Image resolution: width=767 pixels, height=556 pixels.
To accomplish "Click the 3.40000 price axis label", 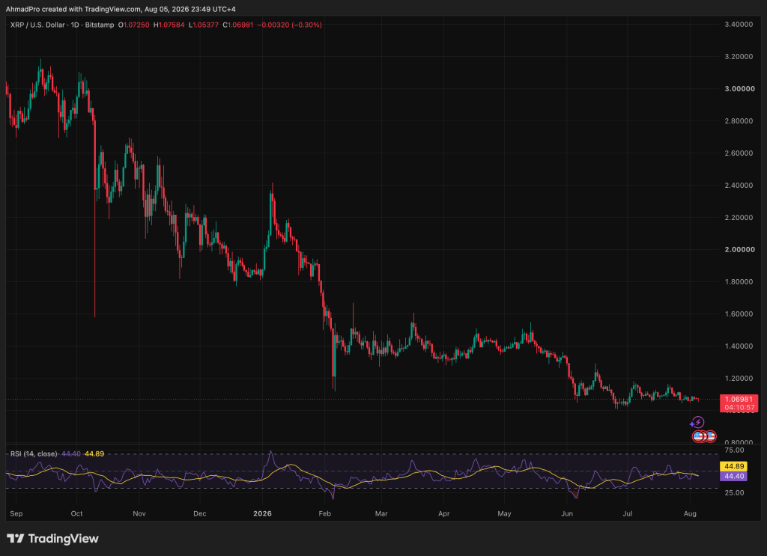I will coord(739,25).
